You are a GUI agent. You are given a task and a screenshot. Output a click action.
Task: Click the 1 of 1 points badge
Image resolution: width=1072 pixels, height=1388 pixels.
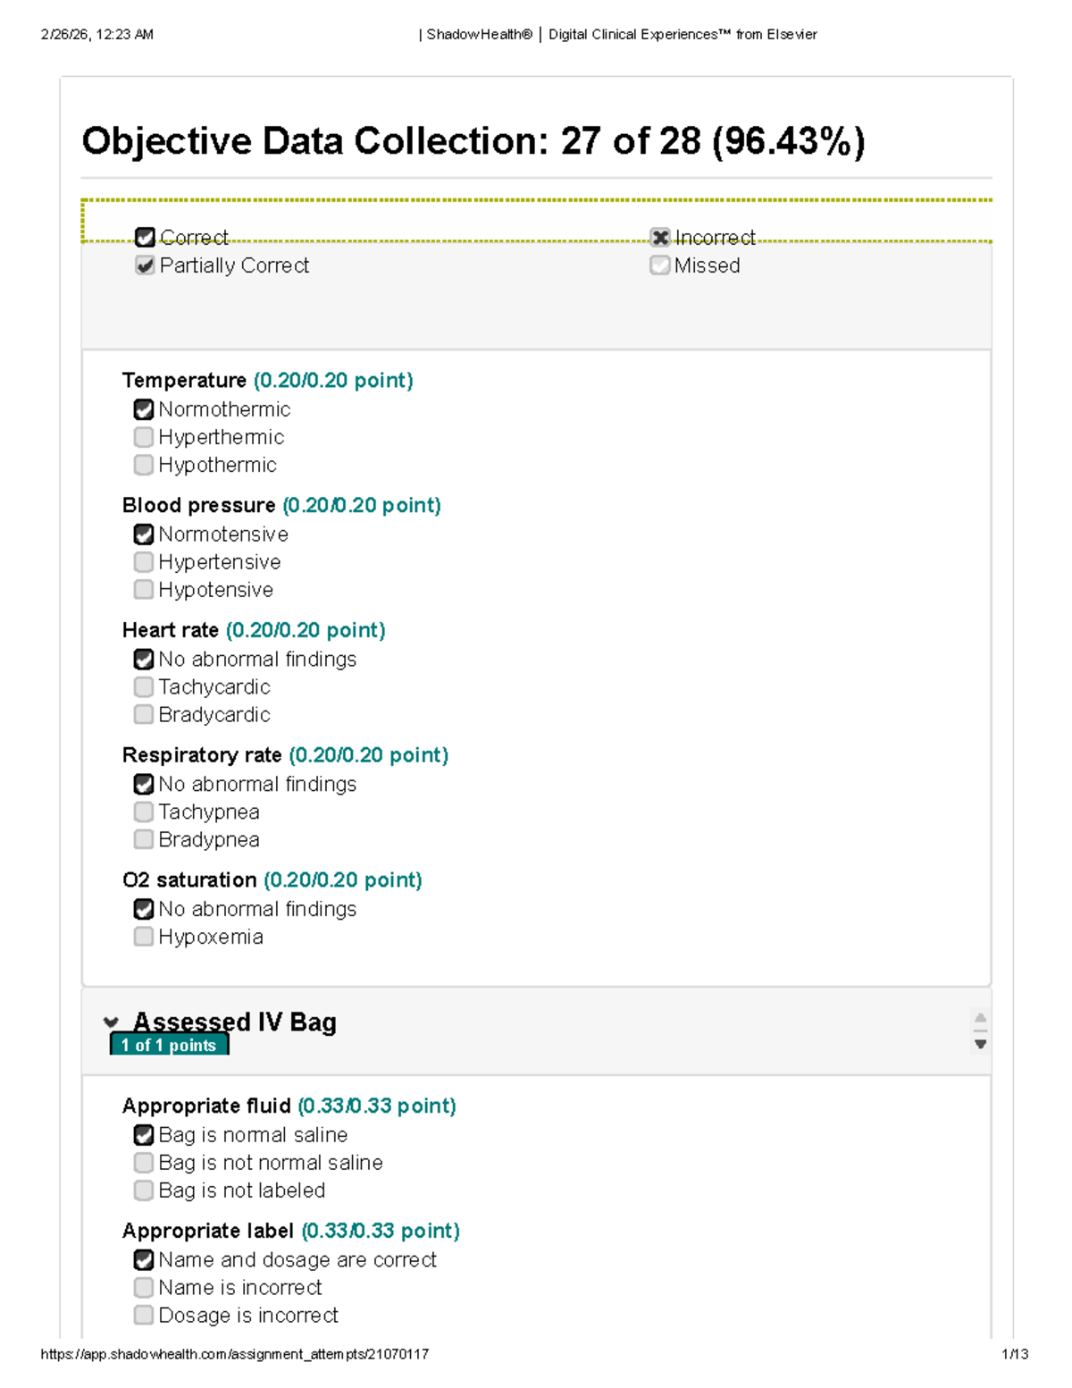tap(169, 1046)
